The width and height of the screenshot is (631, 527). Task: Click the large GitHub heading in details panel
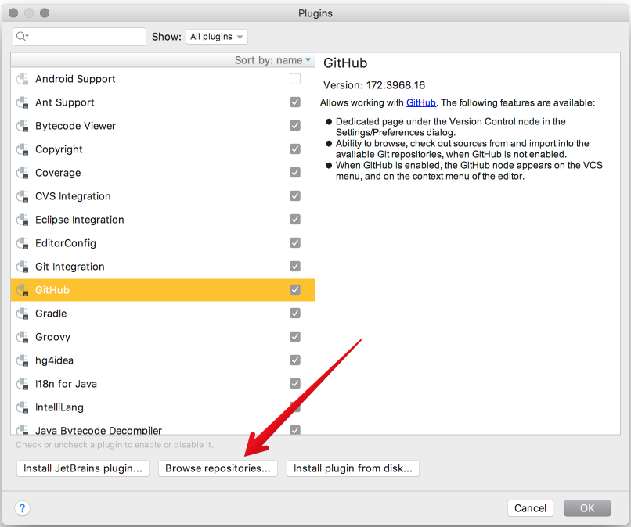(x=345, y=63)
